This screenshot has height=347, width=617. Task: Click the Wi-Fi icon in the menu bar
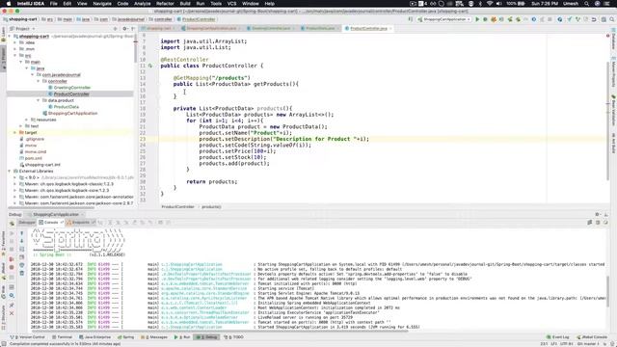coord(490,4)
